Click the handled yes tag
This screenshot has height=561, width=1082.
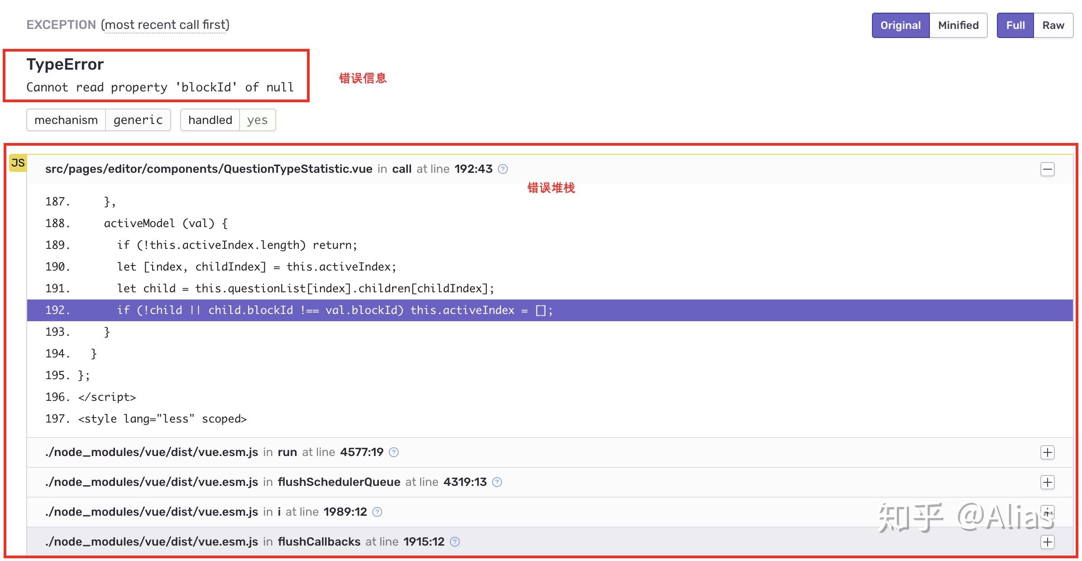(228, 120)
